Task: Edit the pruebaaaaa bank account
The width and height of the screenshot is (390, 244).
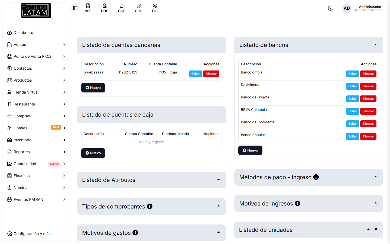Action: coord(196,74)
